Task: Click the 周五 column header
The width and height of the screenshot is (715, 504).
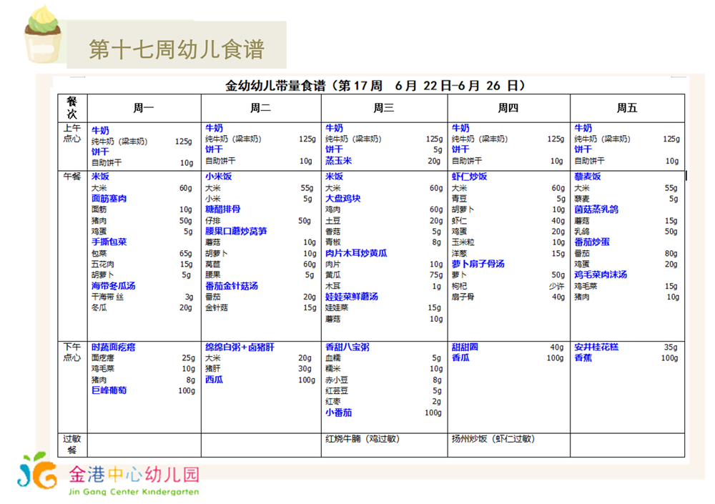Action: coord(627,108)
